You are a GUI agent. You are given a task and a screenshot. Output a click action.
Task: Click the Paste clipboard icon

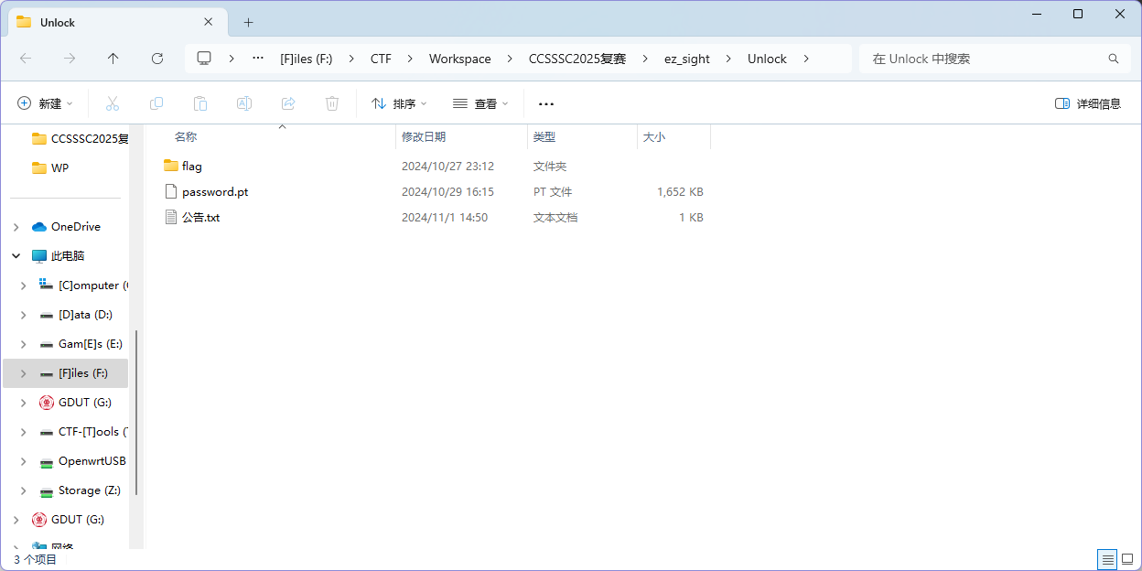[200, 103]
